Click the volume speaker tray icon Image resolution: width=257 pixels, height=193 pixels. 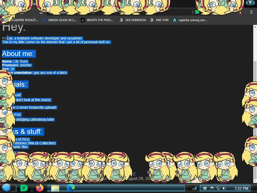(224, 188)
